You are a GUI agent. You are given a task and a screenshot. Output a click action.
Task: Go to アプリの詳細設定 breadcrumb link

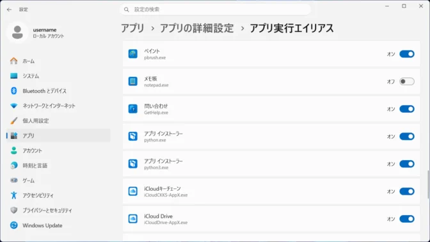[197, 28]
